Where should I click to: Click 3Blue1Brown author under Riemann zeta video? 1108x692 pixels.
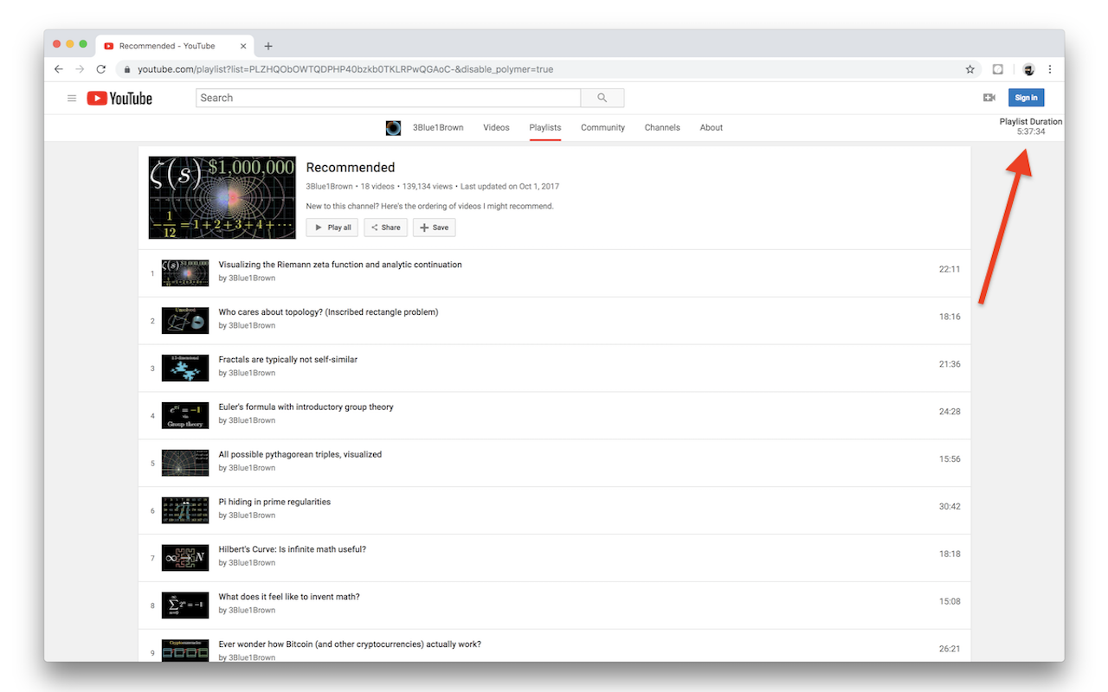click(252, 279)
